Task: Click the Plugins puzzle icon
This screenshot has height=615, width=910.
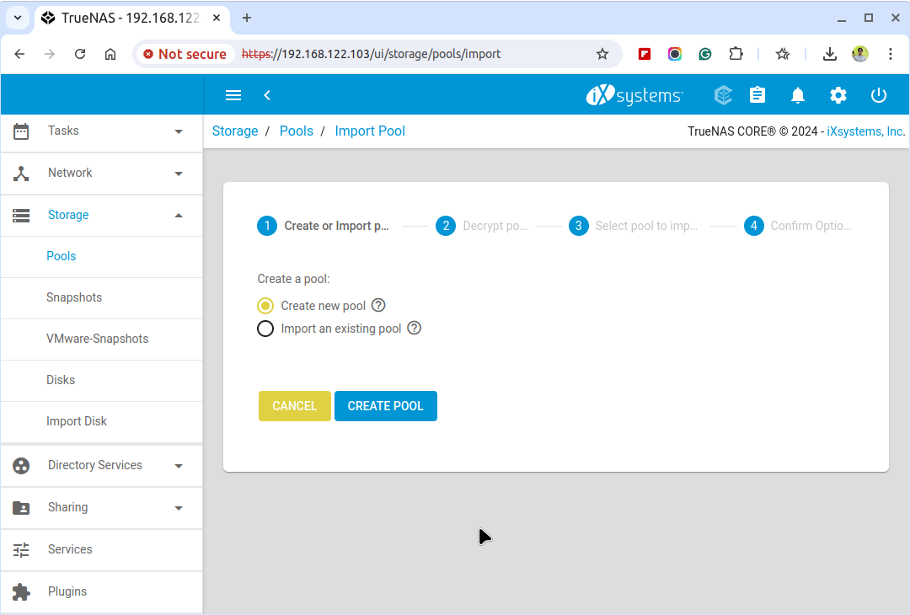Action: 21,591
